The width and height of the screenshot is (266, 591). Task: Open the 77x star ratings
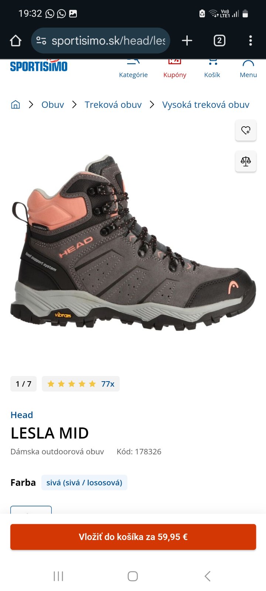pos(81,384)
